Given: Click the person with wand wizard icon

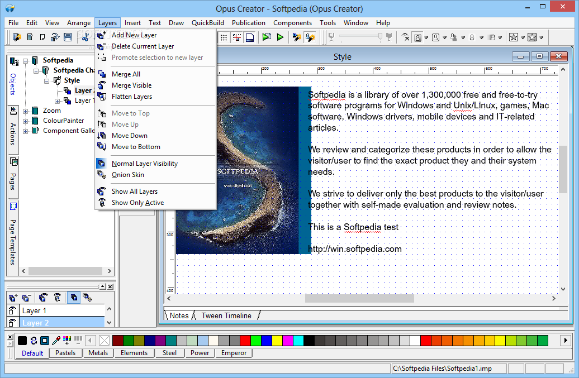Looking at the screenshot, I should (310, 37).
